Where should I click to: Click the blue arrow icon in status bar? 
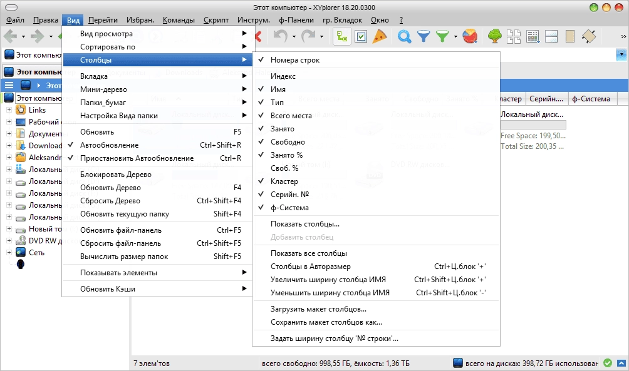[621, 363]
